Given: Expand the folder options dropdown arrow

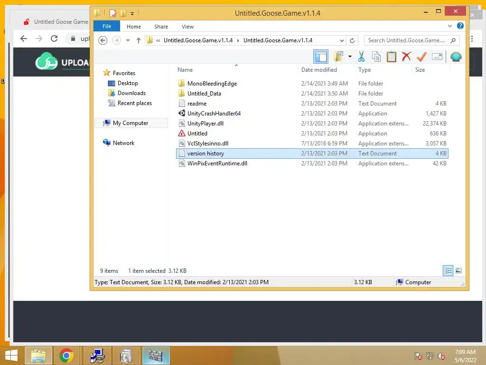Looking at the screenshot, I should [350, 57].
